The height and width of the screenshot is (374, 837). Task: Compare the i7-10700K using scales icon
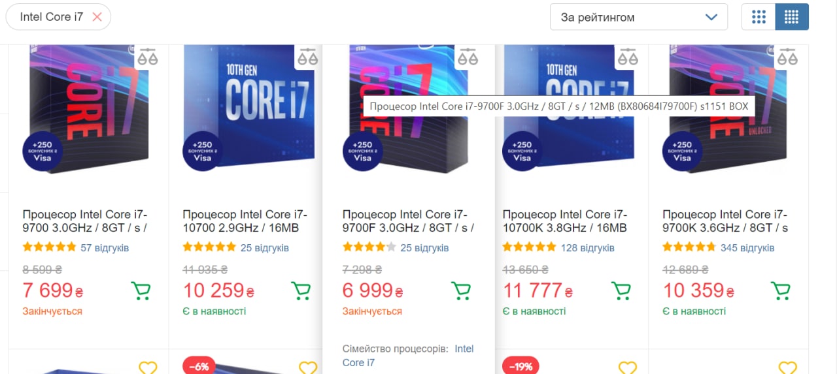point(628,57)
